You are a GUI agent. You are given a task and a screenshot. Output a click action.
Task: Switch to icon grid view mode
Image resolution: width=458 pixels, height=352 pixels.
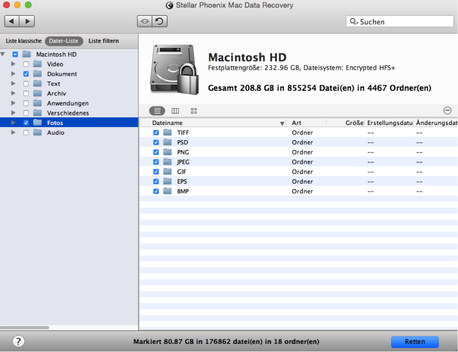point(194,111)
